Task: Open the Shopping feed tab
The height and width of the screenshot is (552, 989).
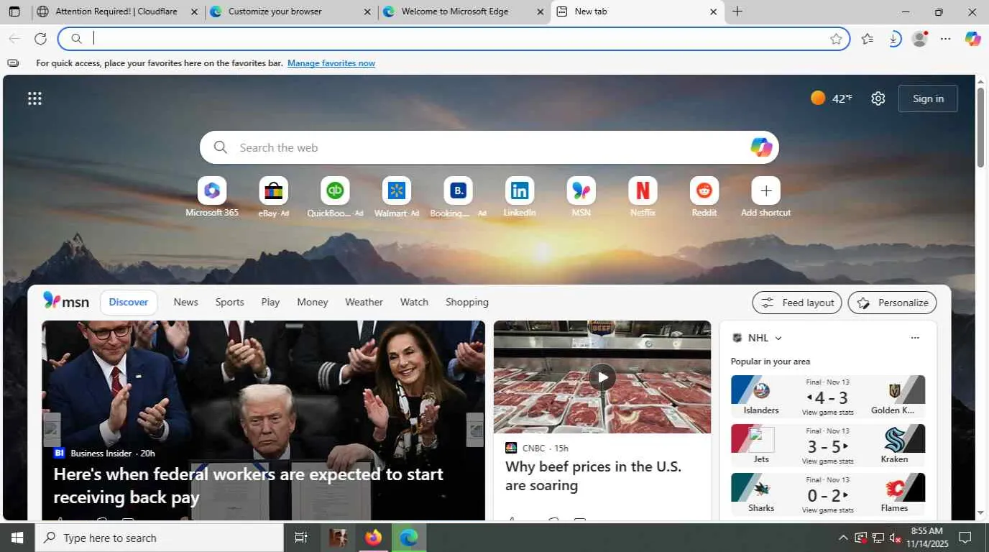Action: 467,302
